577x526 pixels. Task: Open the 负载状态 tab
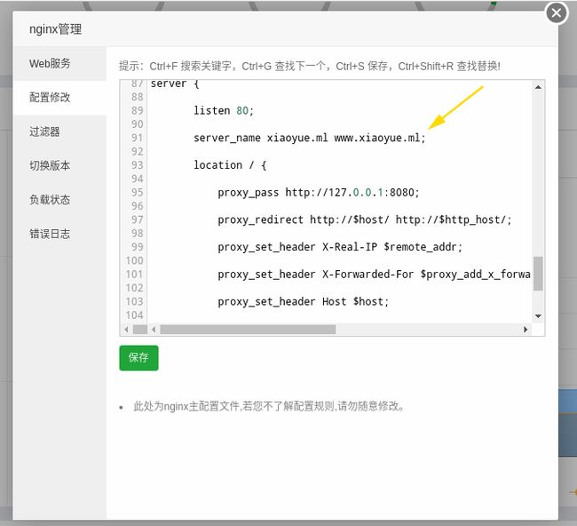[x=59, y=200]
